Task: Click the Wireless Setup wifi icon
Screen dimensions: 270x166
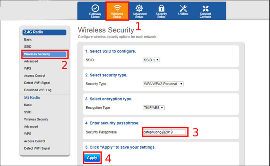Action: [x=117, y=9]
